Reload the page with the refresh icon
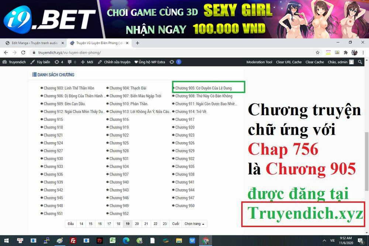The image size is (369, 246). point(23,52)
